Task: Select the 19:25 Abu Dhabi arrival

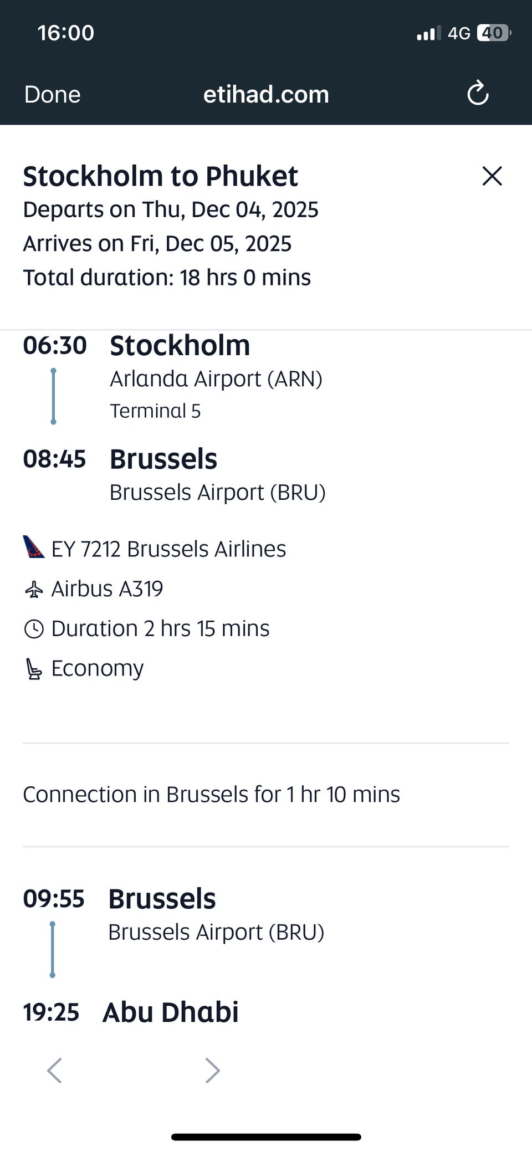Action: (170, 1012)
